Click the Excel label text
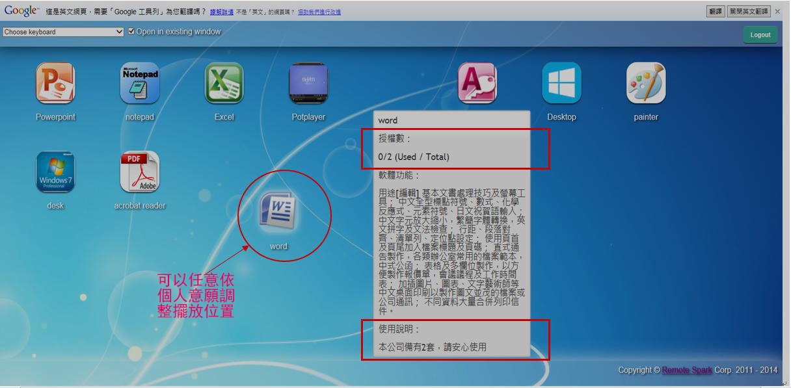Screen dimensions: 791x388 224,117
